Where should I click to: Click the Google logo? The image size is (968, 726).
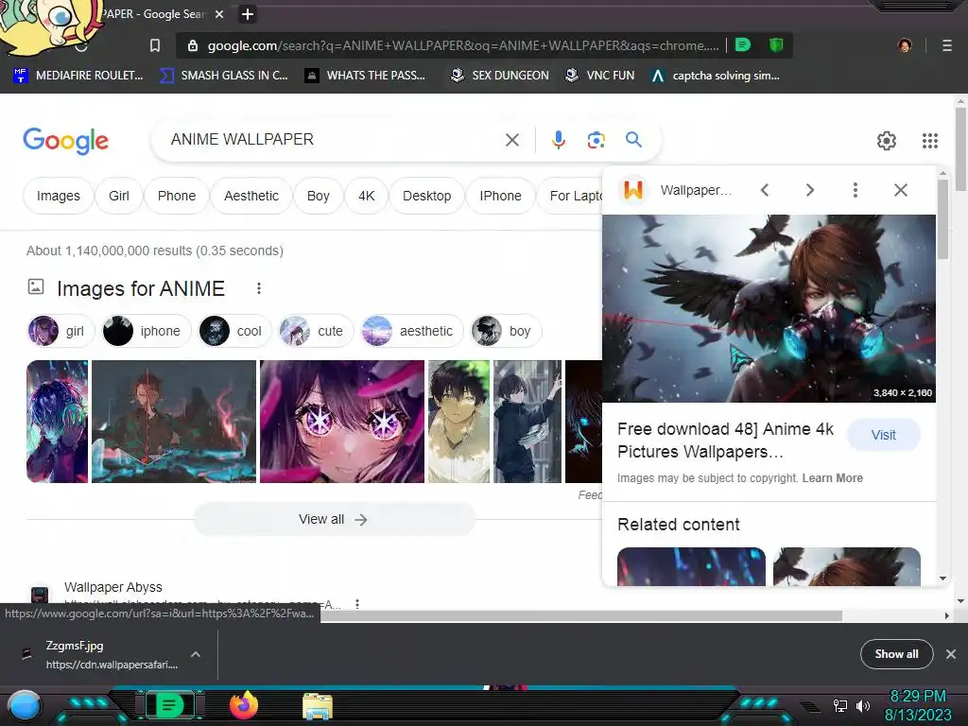coord(66,141)
